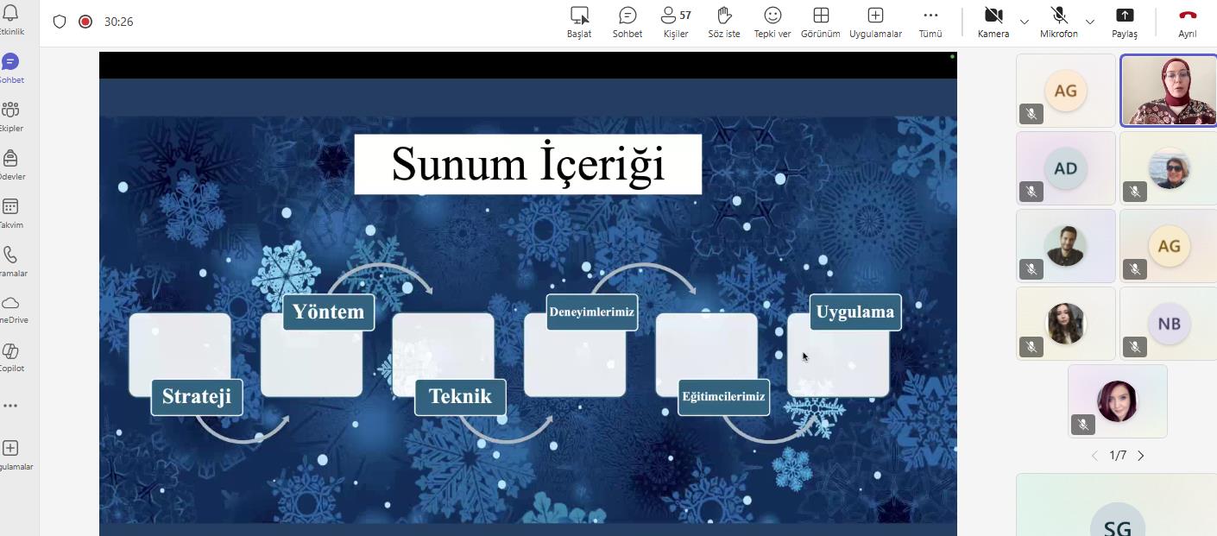The image size is (1217, 536).
Task: Expand microphone options dropdown arrow
Action: point(1090,22)
